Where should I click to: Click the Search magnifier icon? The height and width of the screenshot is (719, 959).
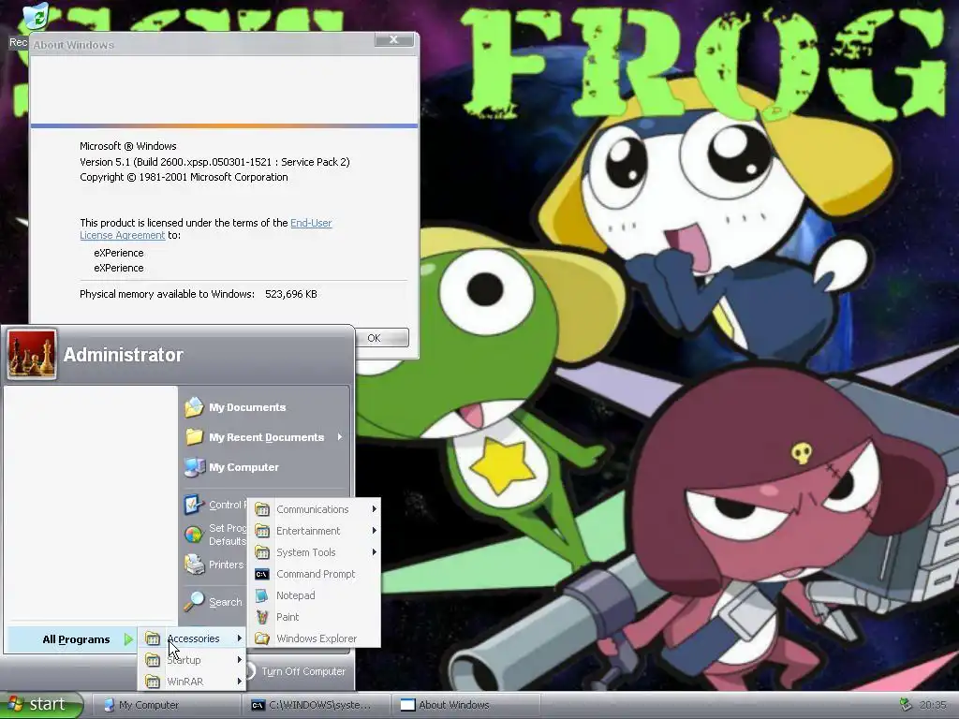(194, 602)
